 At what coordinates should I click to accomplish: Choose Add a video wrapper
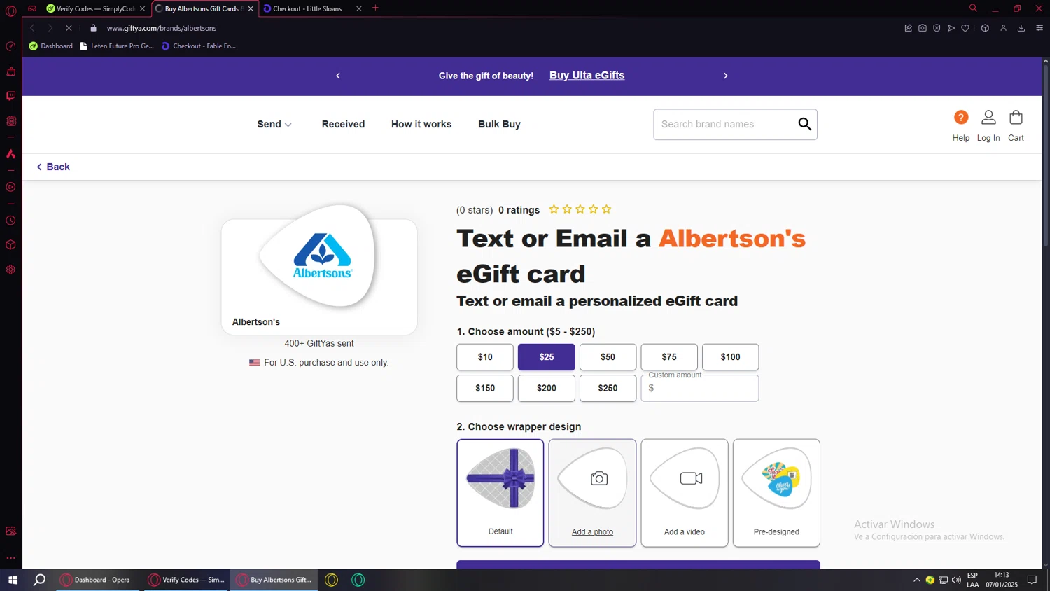(x=685, y=493)
